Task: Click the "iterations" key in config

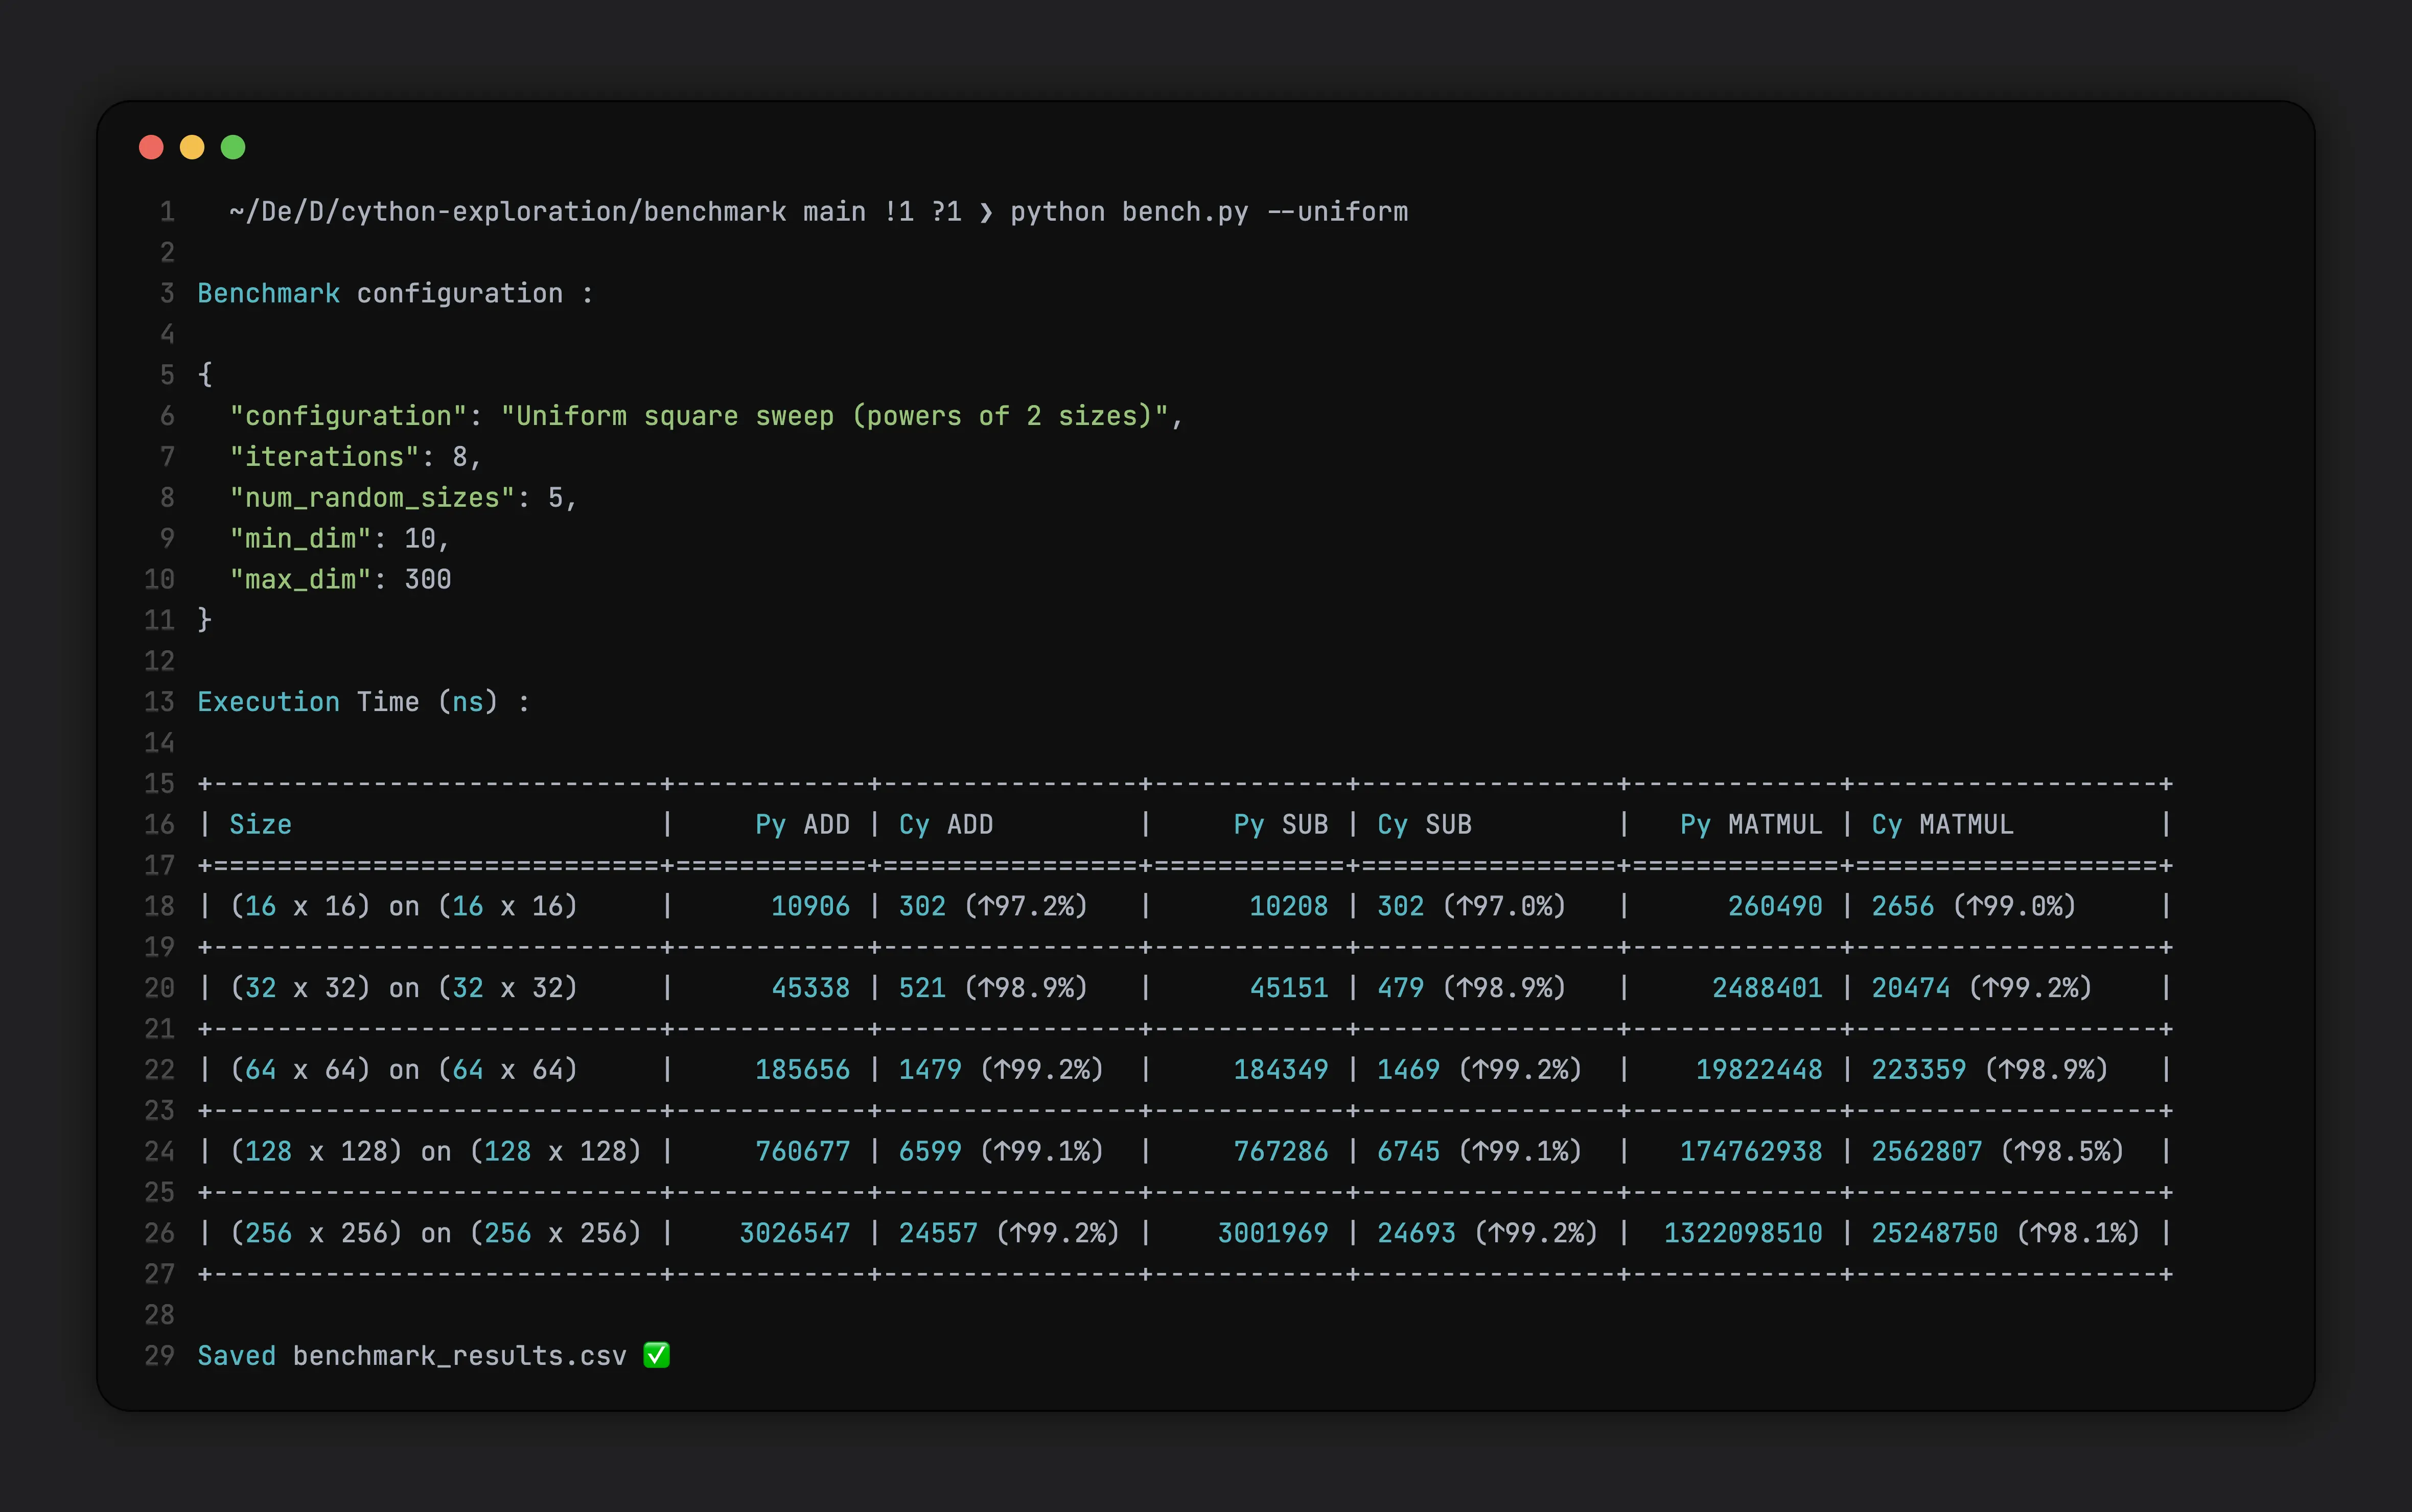Action: 324,457
